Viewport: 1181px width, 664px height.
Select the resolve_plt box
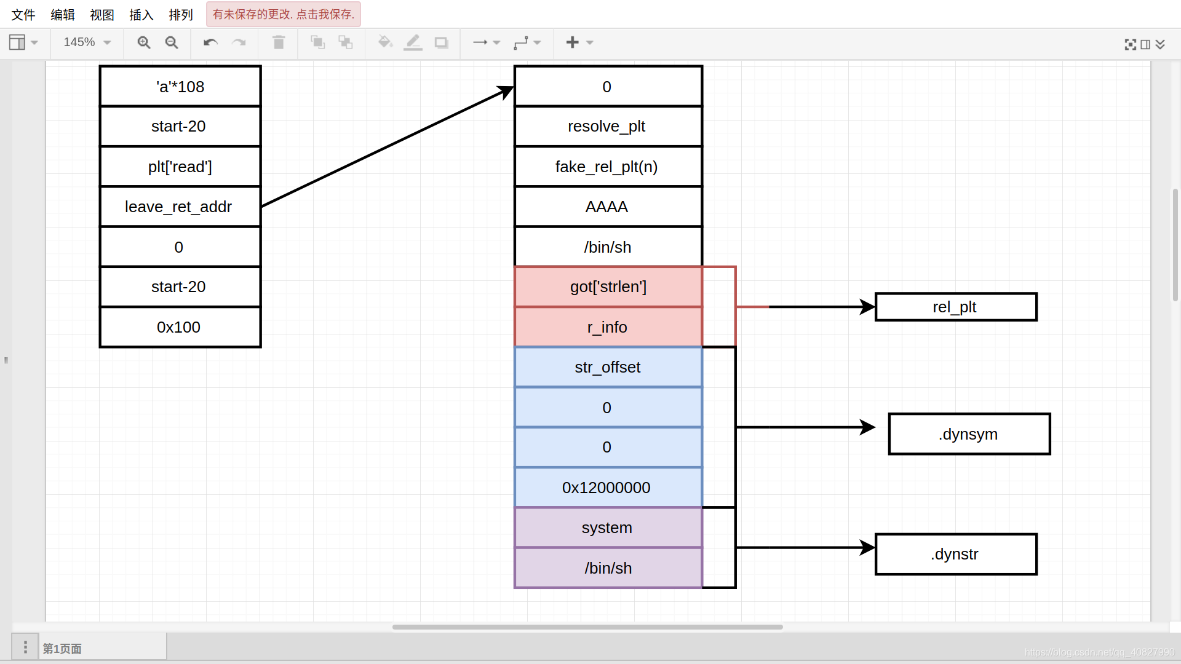pos(608,127)
